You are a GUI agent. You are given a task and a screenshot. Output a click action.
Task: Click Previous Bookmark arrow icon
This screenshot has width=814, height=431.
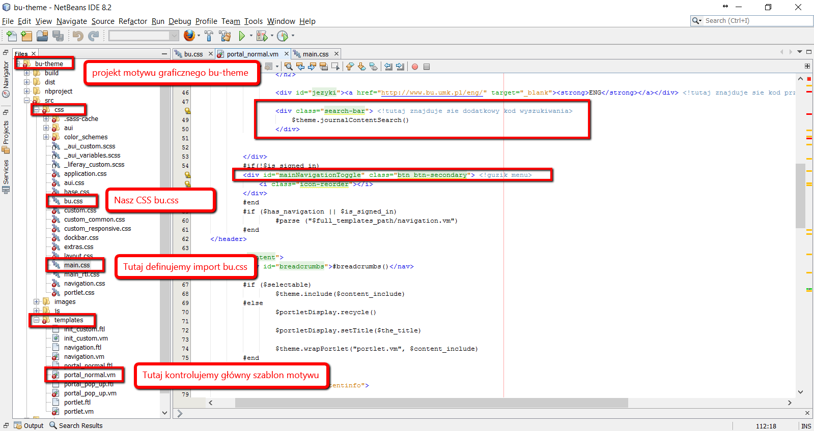tap(349, 67)
